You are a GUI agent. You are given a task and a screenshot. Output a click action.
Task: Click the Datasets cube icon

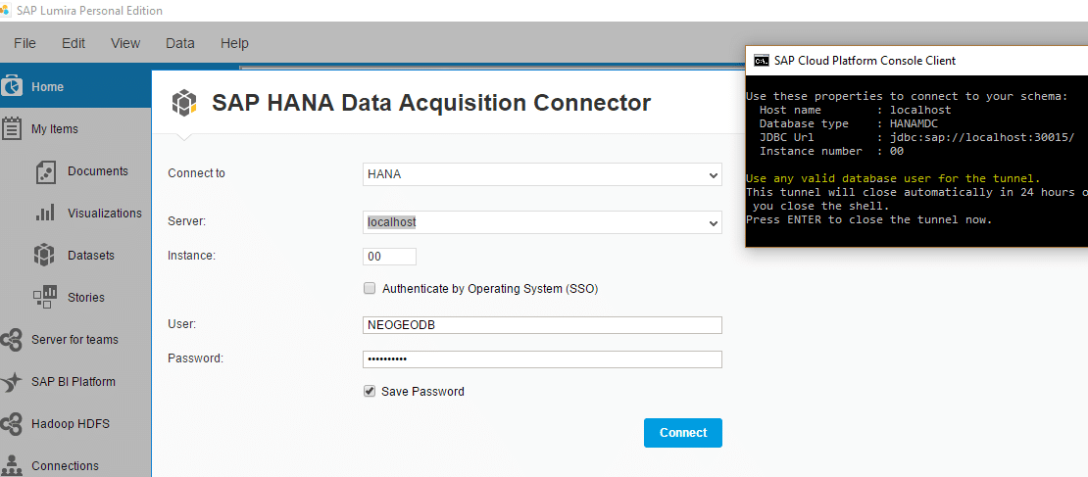coord(45,256)
